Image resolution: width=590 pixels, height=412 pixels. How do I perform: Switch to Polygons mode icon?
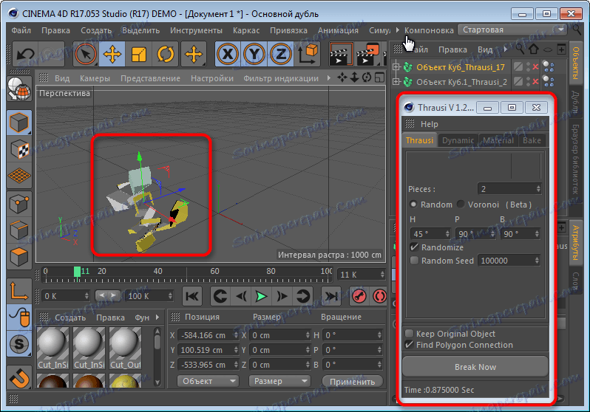(19, 257)
